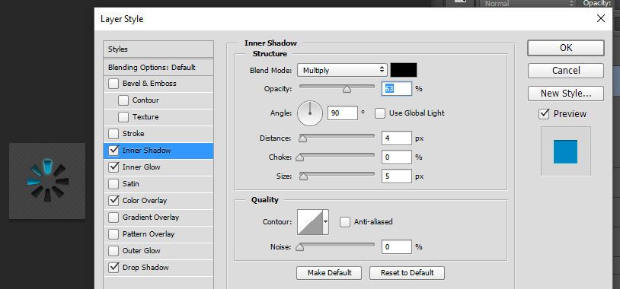The image size is (620, 289).
Task: Click the Contour curve thumbnail
Action: (x=311, y=222)
